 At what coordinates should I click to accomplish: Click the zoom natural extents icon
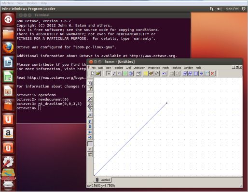point(90,109)
